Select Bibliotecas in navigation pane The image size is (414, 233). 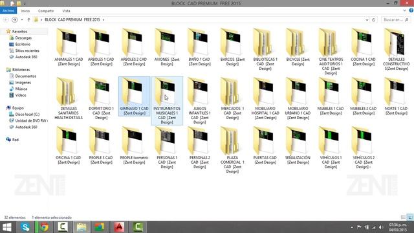point(21,70)
